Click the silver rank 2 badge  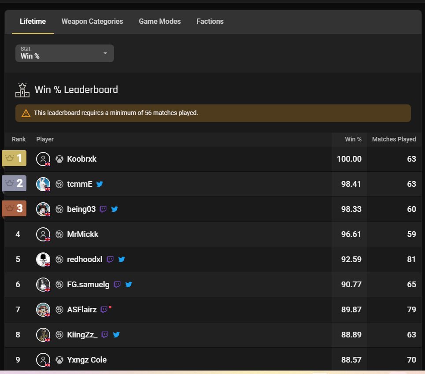(x=14, y=183)
